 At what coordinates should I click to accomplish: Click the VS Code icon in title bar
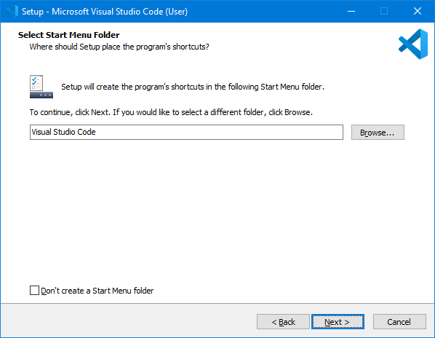tap(12, 12)
